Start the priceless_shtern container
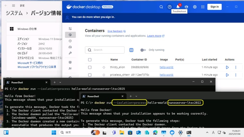244x137 pixels. tap(227, 75)
